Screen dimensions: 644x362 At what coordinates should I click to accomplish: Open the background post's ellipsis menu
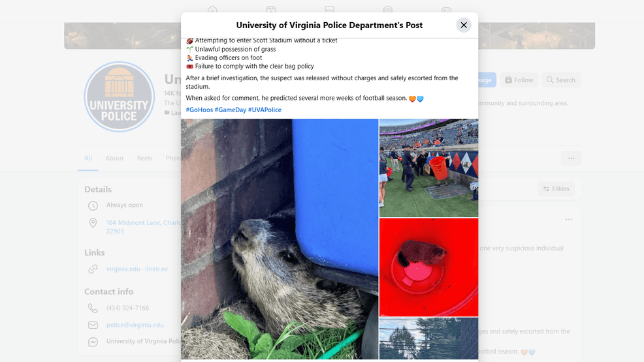click(568, 219)
